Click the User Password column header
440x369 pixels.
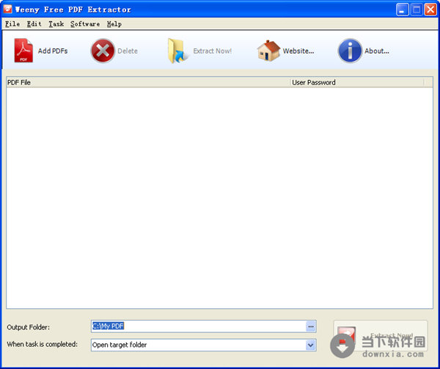point(357,82)
